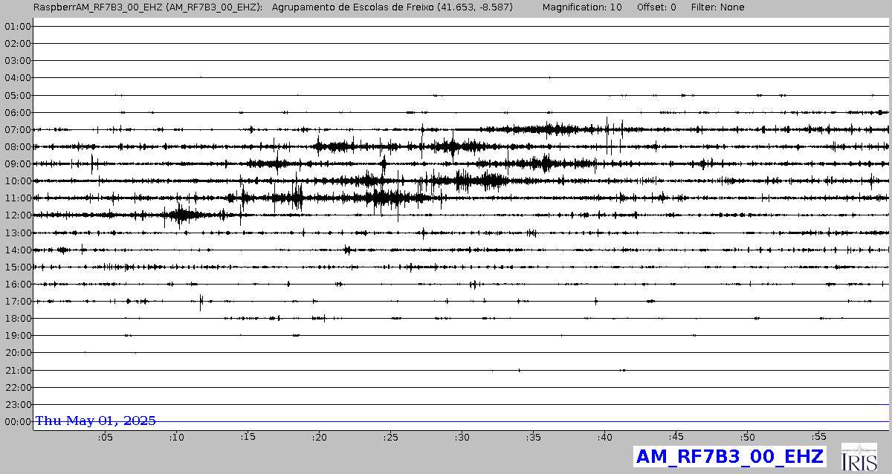Click the 20:00 hour label
Viewport: 892px width, 474px height.
tap(18, 352)
